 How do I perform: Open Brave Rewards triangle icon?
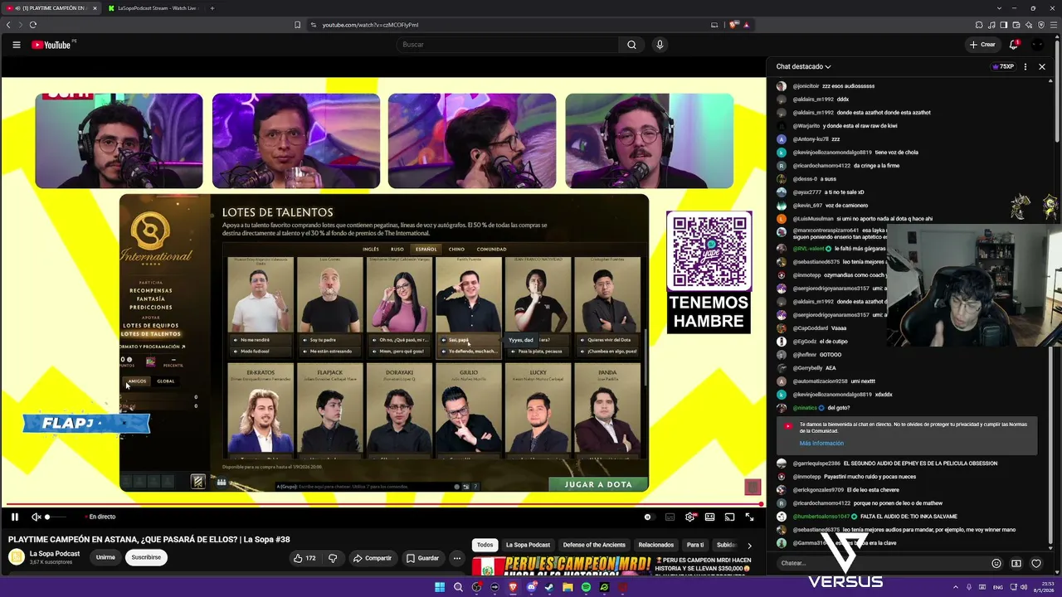pos(746,25)
